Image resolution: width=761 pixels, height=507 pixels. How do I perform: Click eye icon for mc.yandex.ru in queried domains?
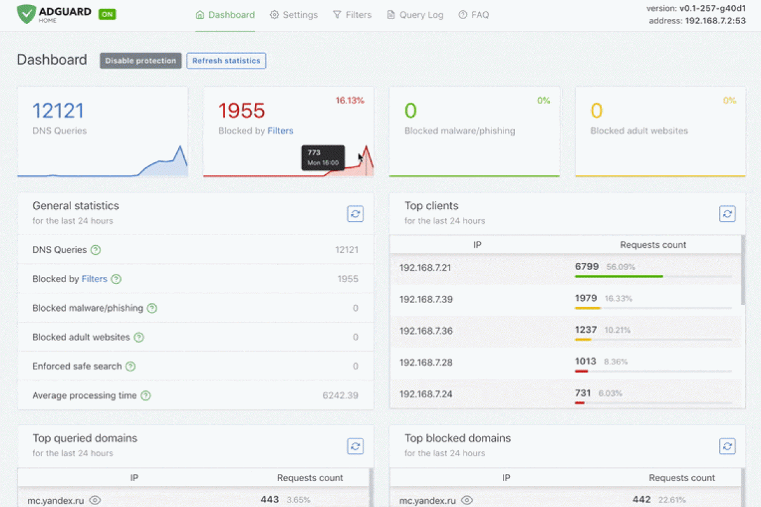tap(95, 500)
